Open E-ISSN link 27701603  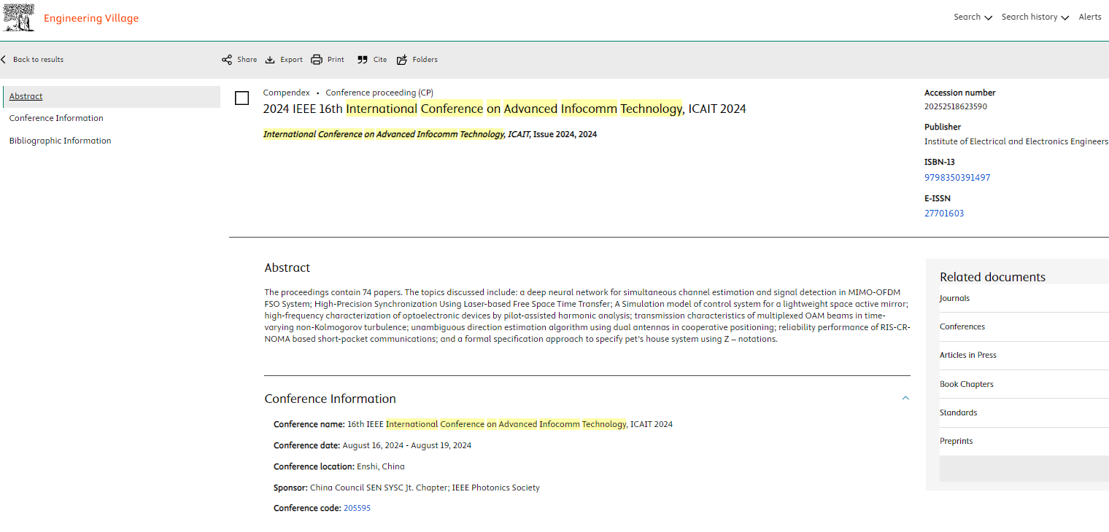coord(944,214)
